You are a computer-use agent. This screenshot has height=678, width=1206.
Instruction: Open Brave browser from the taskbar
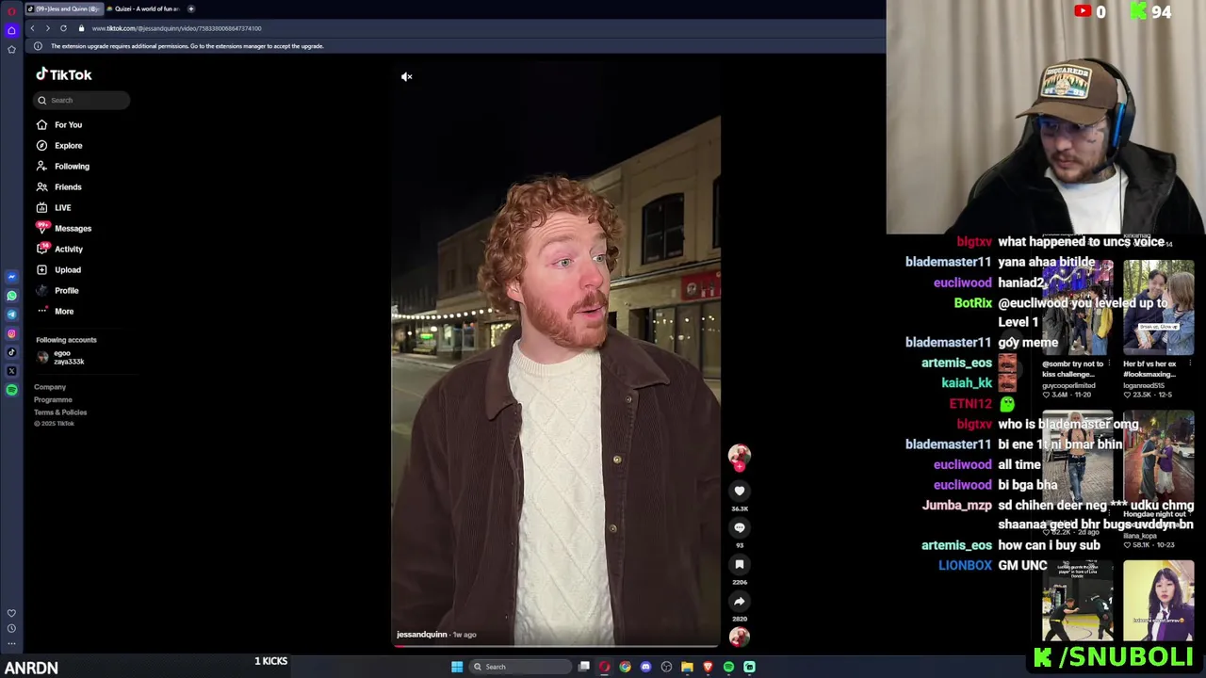point(708,667)
